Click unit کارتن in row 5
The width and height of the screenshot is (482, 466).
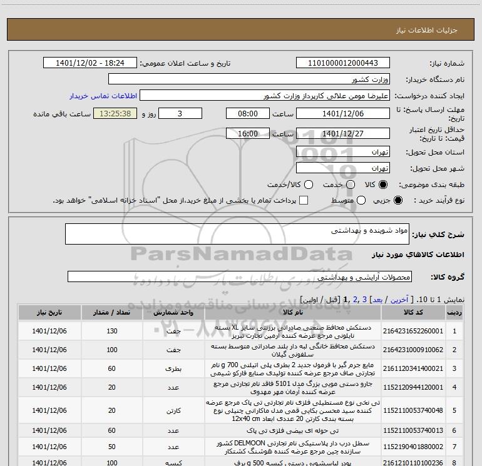(173, 410)
